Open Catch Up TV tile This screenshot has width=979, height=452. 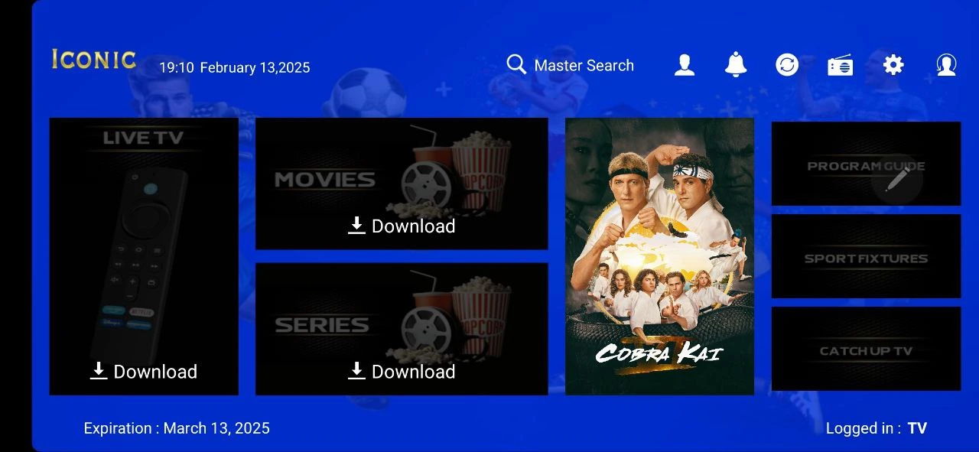(866, 349)
